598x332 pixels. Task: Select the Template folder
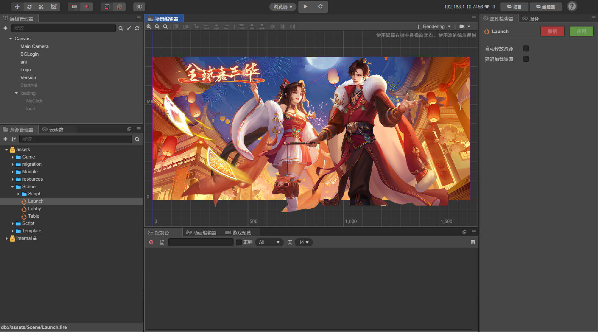point(31,231)
